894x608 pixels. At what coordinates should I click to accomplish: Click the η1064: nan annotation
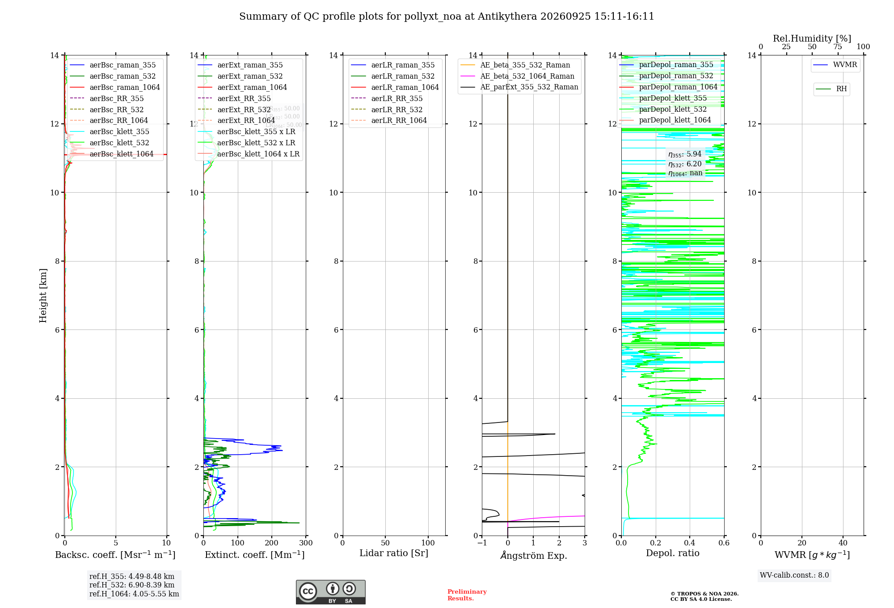tap(685, 173)
